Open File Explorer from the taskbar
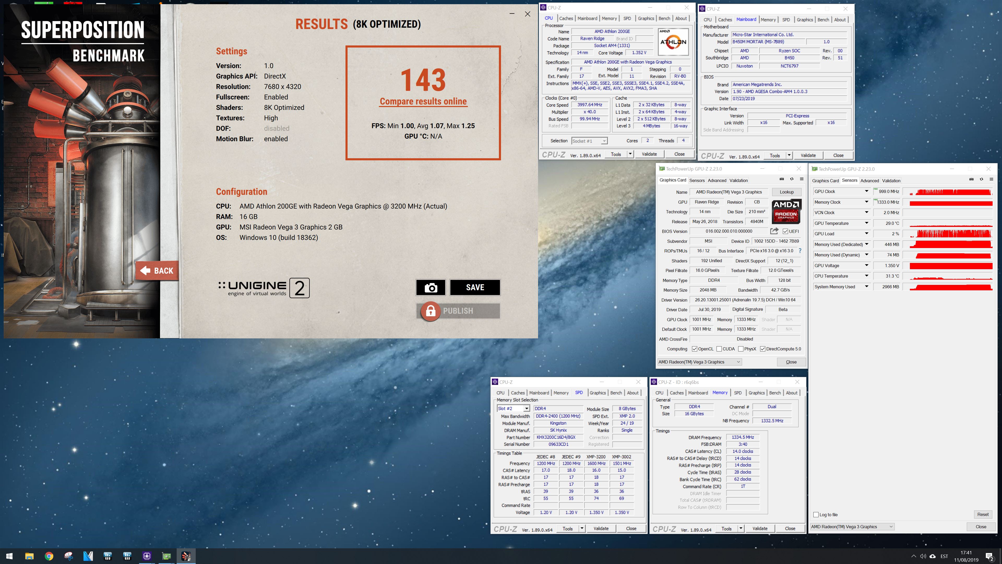 [x=29, y=556]
